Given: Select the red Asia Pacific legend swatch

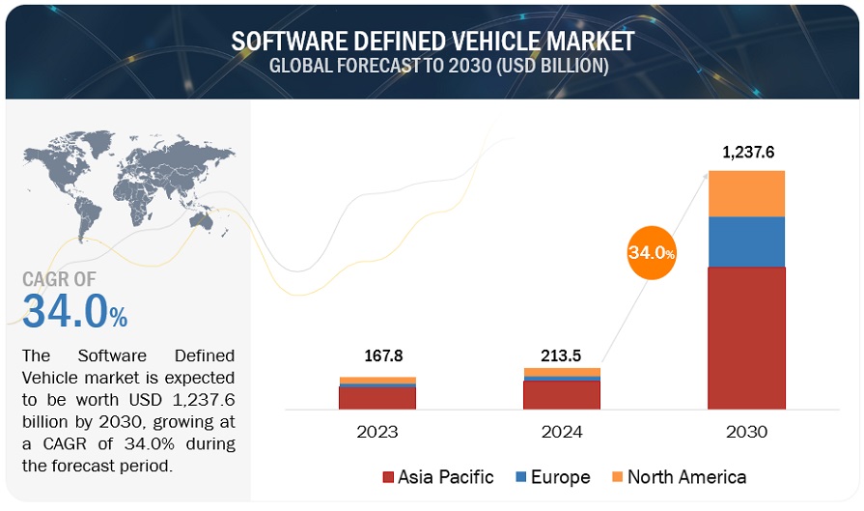Looking at the screenshot, I should (389, 477).
